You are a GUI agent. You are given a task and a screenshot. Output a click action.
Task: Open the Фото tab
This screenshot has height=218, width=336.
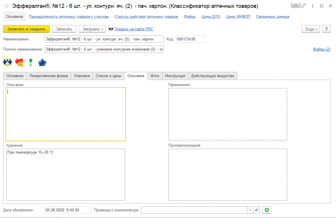click(x=155, y=76)
